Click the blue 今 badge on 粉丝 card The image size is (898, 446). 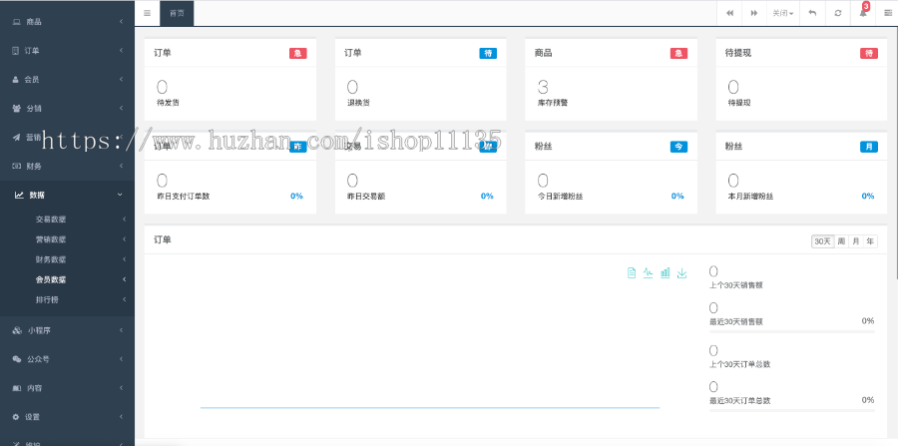point(678,147)
